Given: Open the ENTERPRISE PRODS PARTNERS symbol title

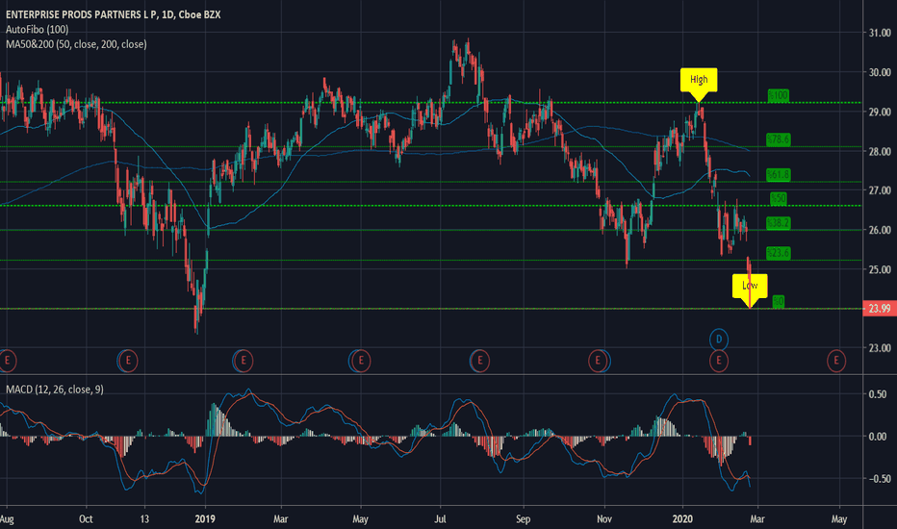Looking at the screenshot, I should (x=114, y=14).
